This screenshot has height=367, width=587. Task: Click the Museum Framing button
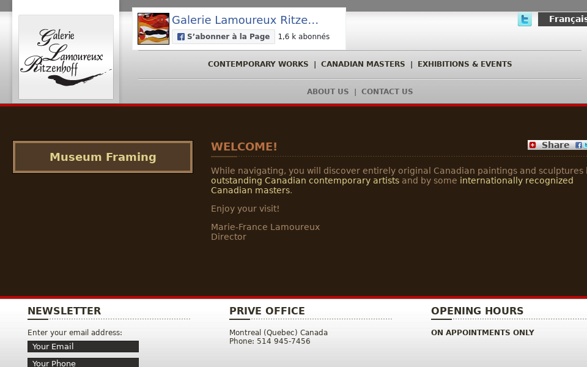(102, 157)
